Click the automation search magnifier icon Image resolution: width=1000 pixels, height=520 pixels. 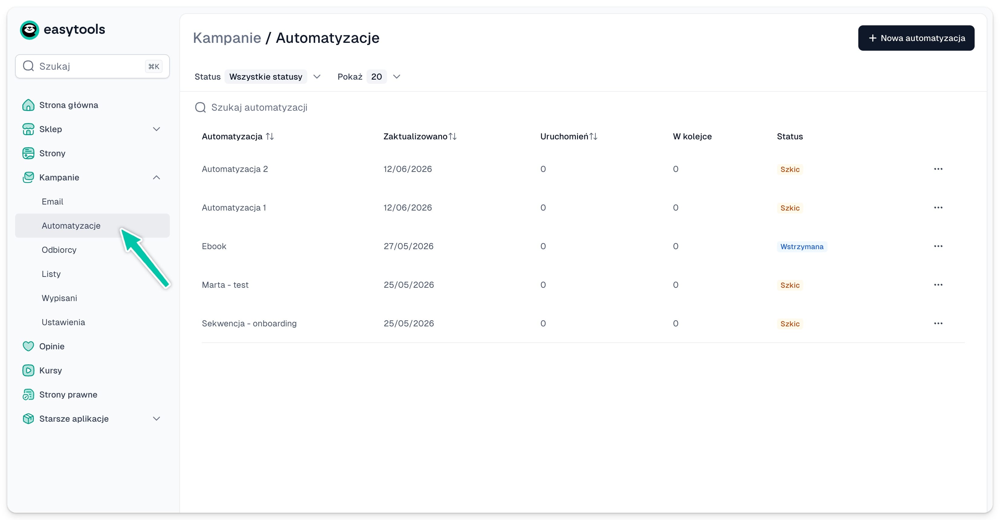pos(200,107)
